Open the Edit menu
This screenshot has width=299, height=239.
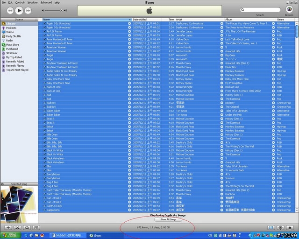pos(10,2)
